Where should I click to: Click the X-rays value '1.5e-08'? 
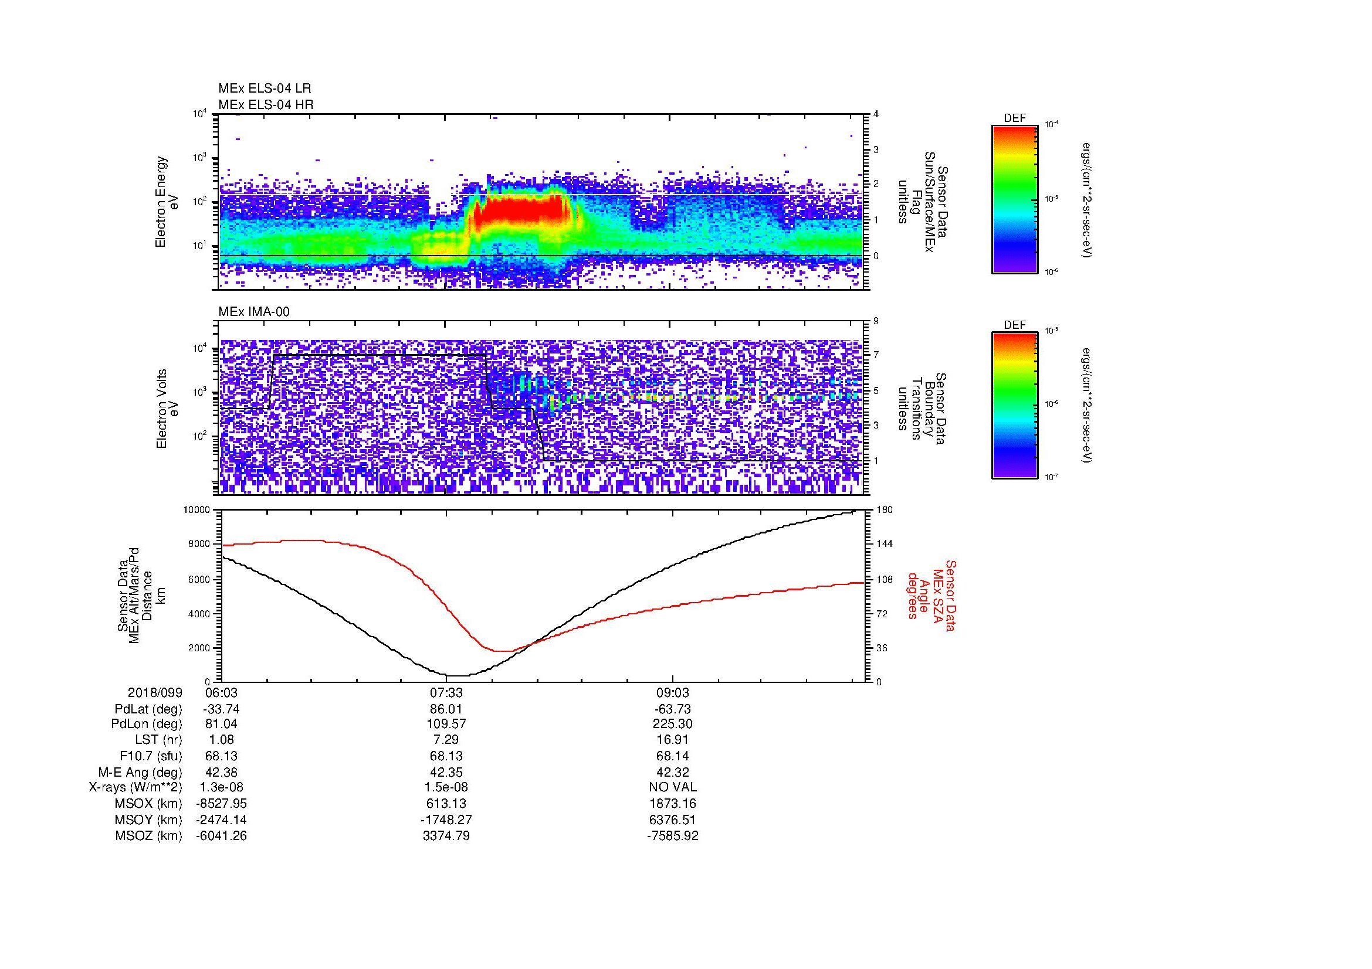coord(446,787)
